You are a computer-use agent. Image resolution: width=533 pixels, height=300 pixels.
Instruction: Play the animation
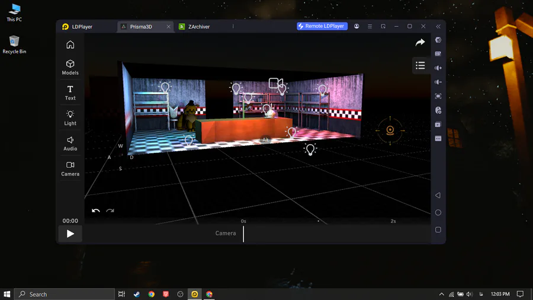(70, 234)
